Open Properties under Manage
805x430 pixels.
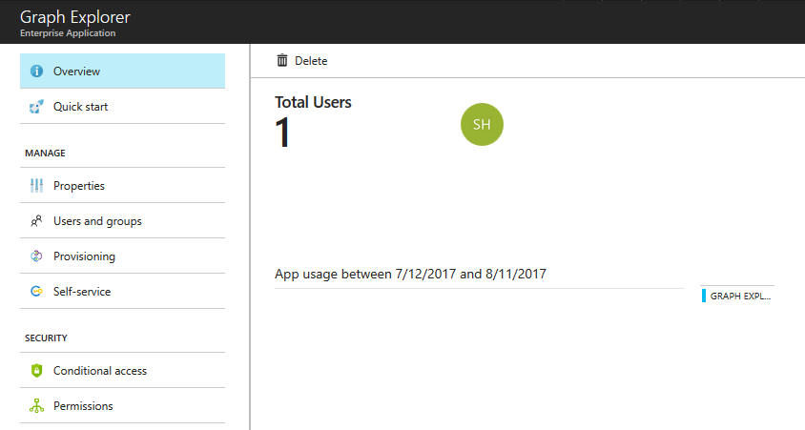pyautogui.click(x=122, y=185)
